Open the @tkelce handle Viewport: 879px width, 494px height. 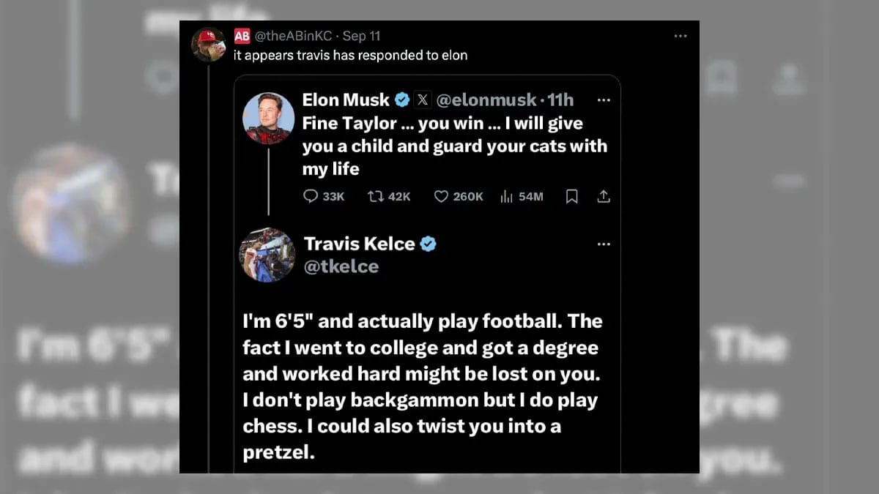tap(341, 266)
